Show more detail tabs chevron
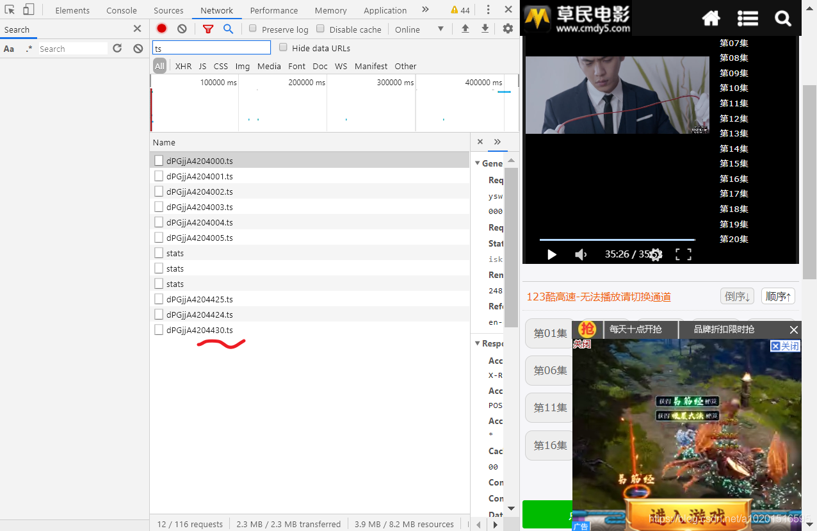 [497, 142]
